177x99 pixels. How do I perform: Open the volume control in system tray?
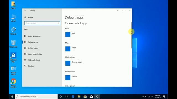coord(152,97)
